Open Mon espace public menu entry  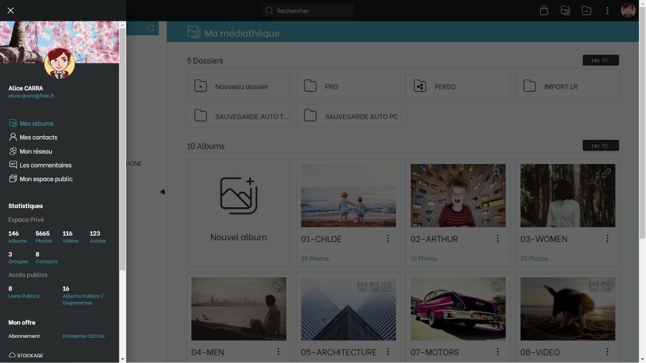click(x=45, y=179)
